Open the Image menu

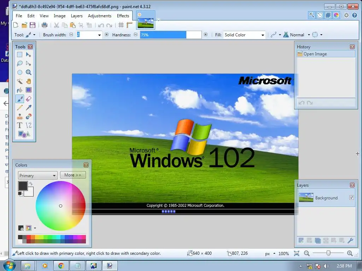pyautogui.click(x=59, y=16)
